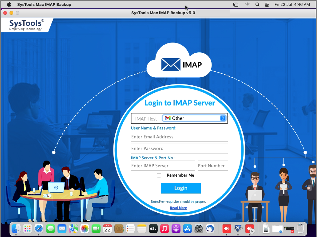Open Photos from the dock
Screen dimensions: 317x237
pos(85,229)
